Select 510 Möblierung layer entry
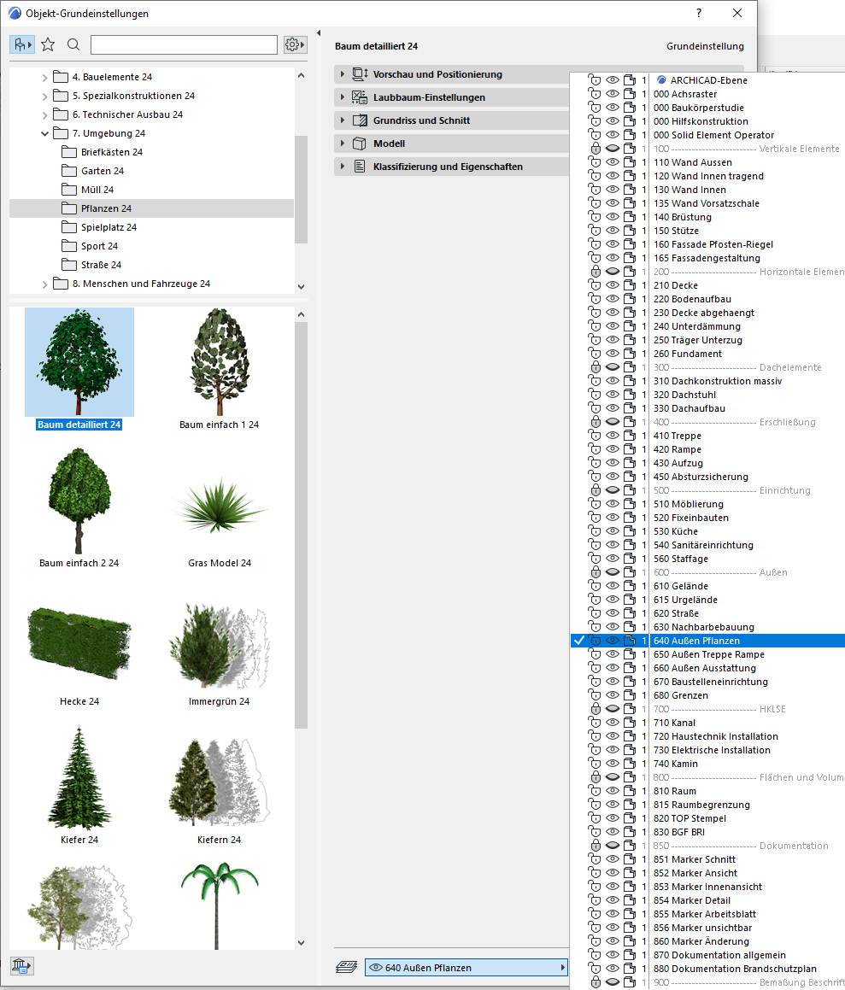Screen dimensions: 845x990 pos(688,504)
